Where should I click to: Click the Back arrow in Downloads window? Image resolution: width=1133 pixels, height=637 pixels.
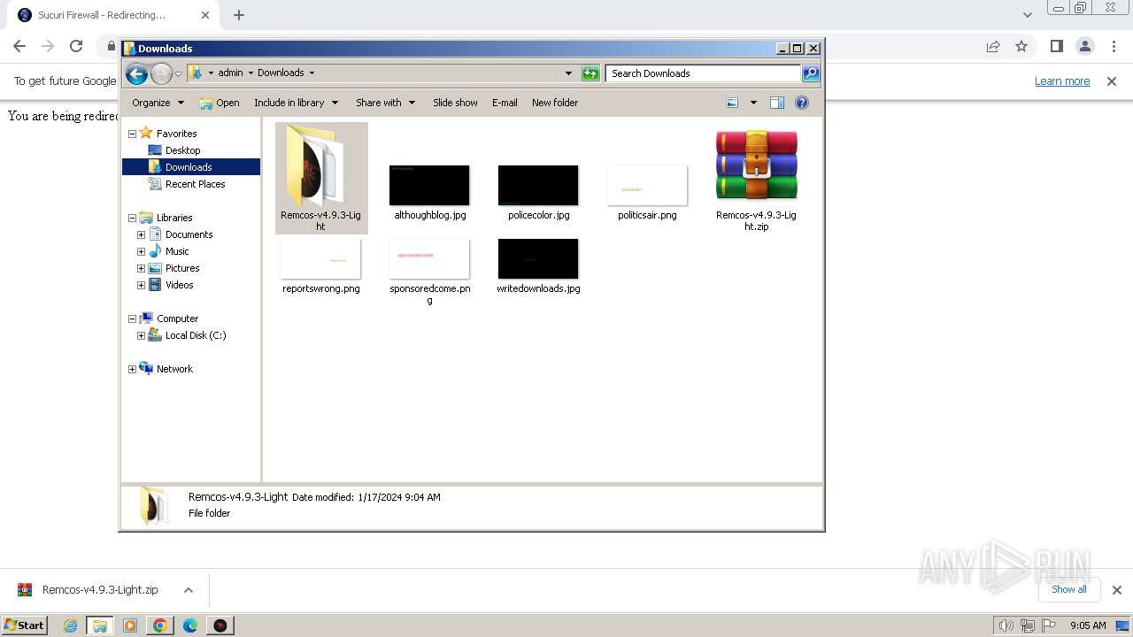coord(136,74)
